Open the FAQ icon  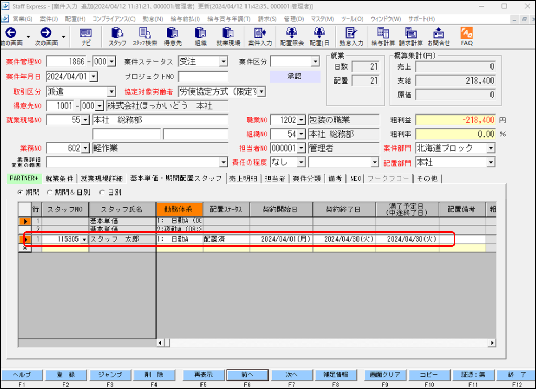(x=466, y=36)
